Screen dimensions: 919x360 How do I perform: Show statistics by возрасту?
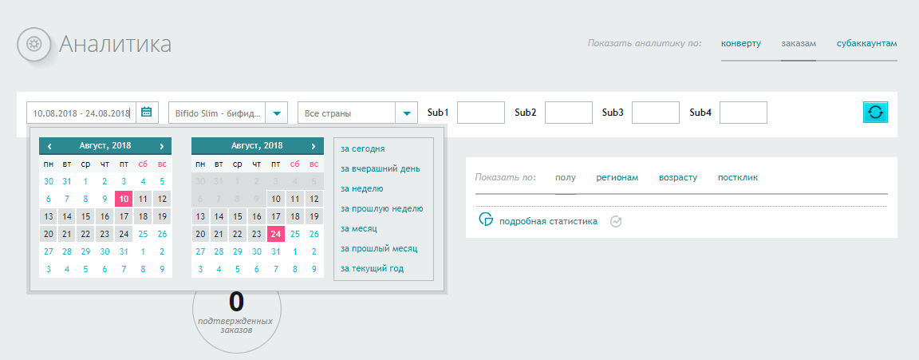point(678,177)
